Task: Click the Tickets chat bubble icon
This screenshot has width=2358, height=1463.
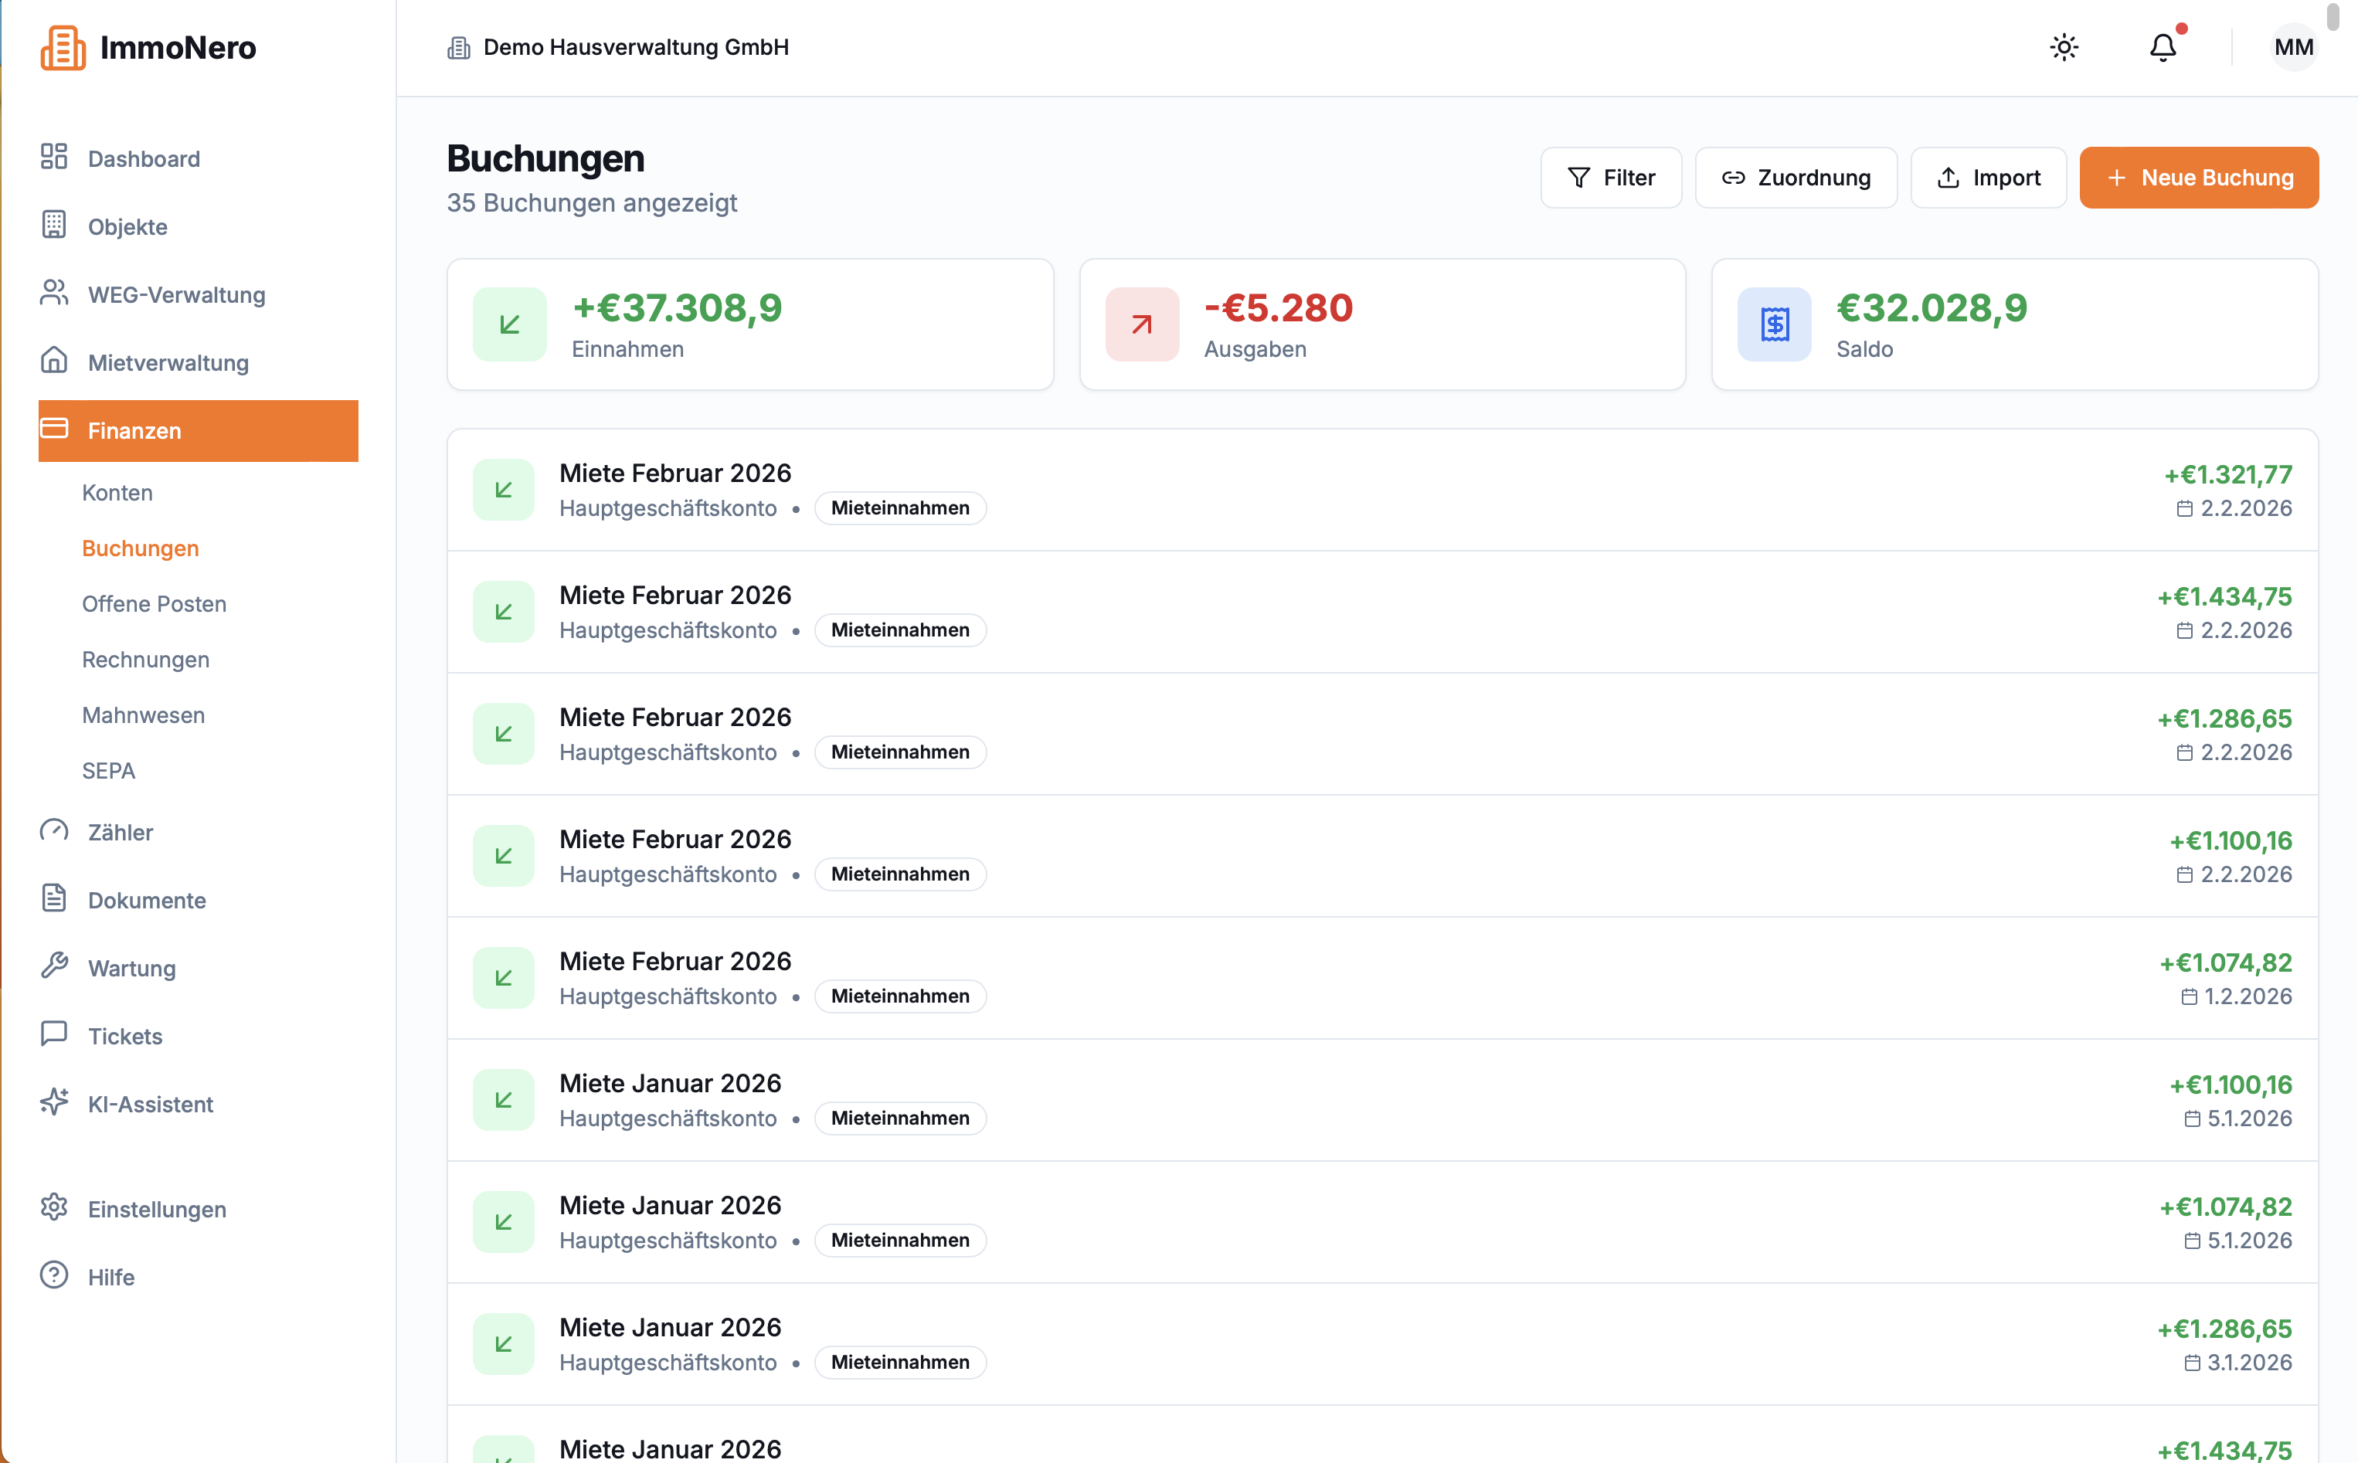Action: click(54, 1034)
